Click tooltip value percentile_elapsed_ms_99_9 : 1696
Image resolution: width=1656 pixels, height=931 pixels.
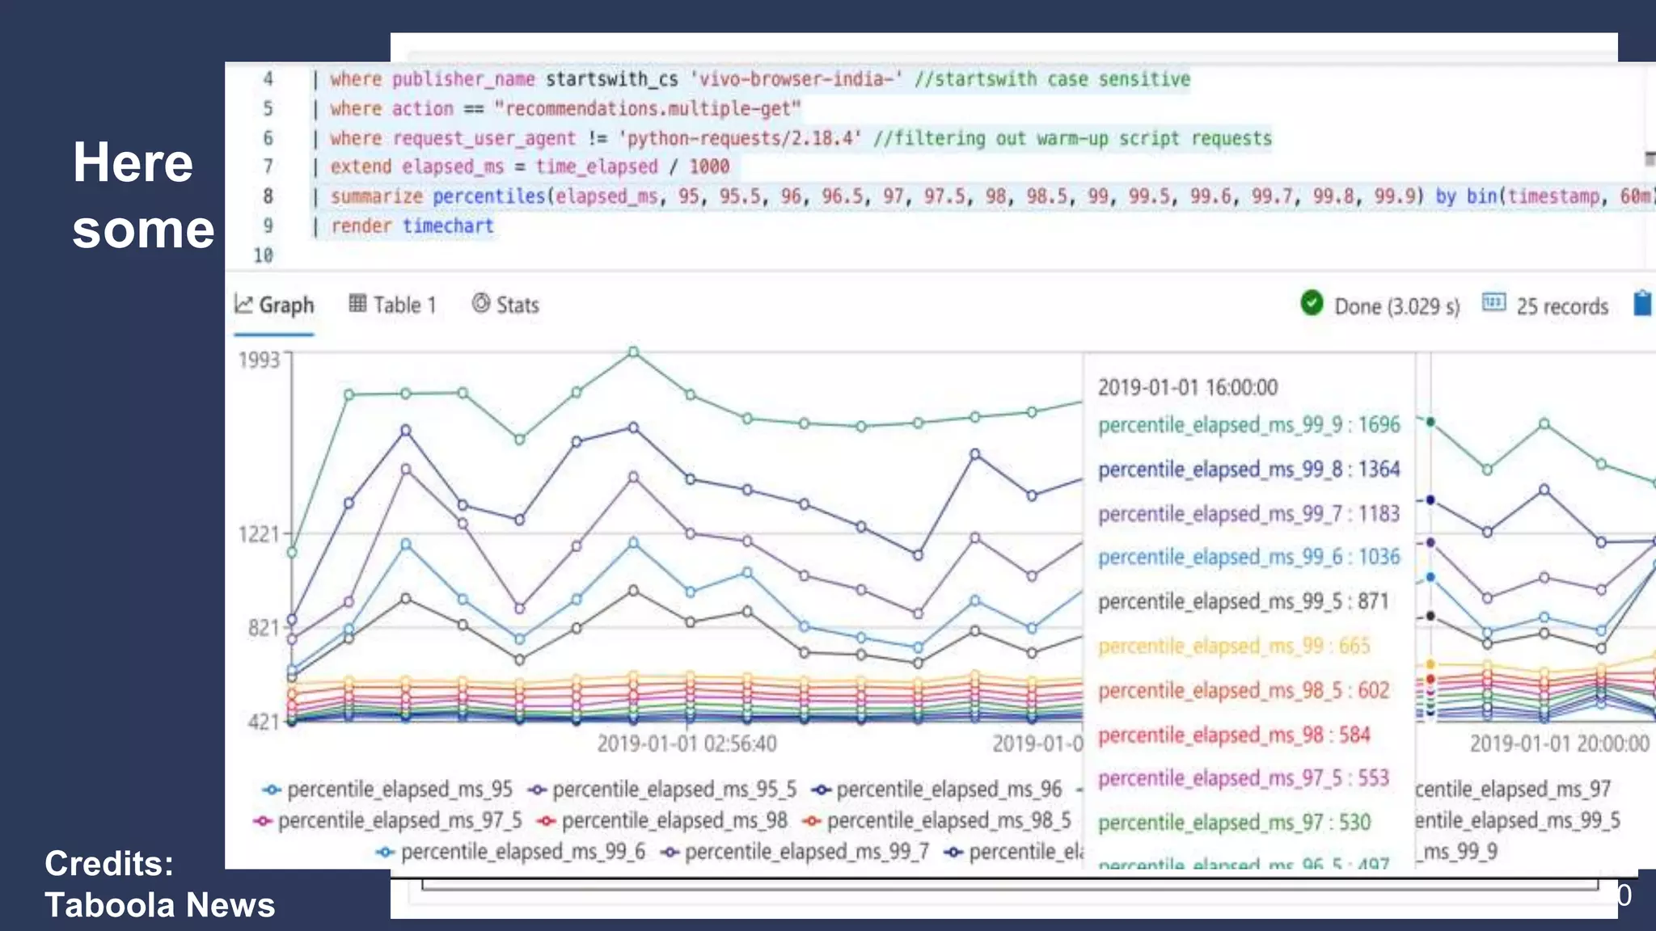[1248, 425]
